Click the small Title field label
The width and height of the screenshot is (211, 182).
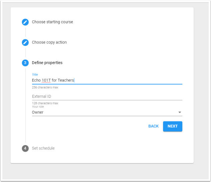pyautogui.click(x=35, y=74)
